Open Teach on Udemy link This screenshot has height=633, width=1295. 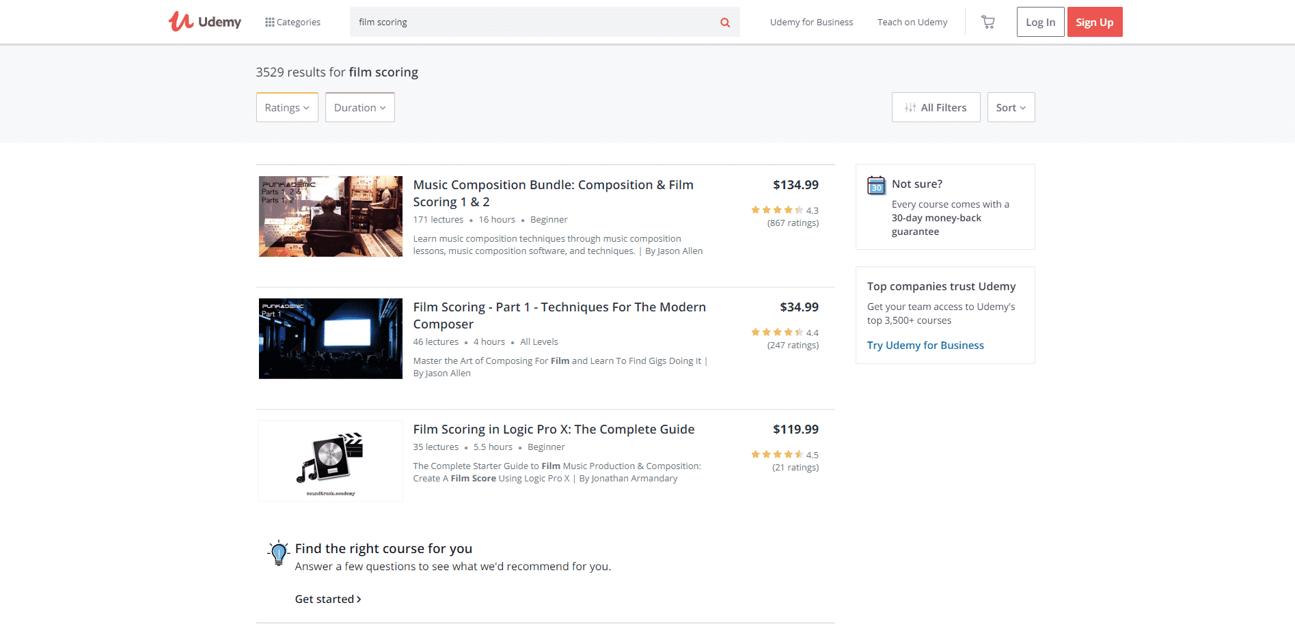pos(912,22)
